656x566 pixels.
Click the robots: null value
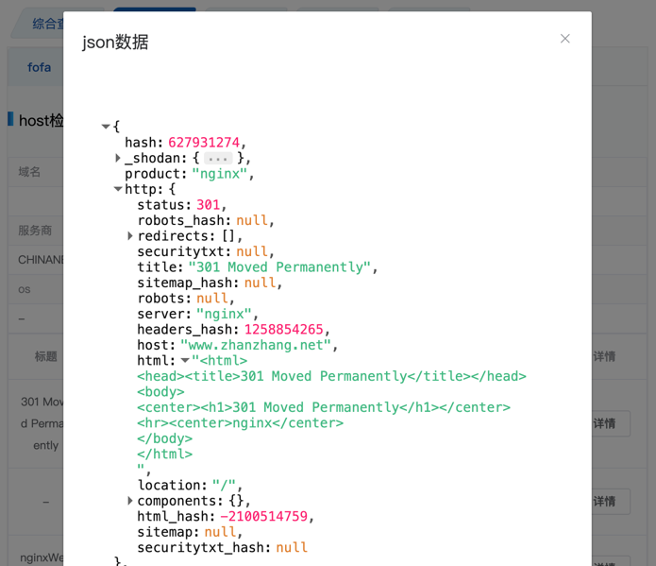point(212,298)
